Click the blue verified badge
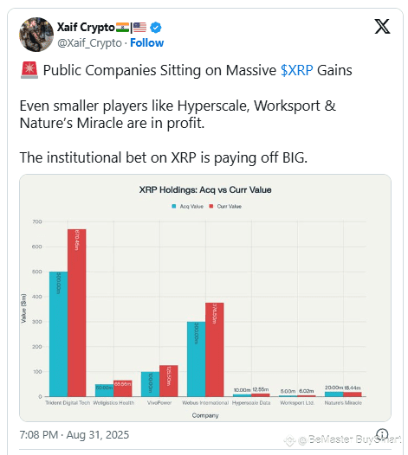408x455 pixels. [x=156, y=28]
